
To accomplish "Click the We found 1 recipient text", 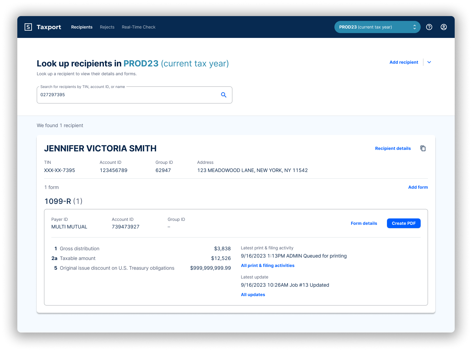I will click(60, 125).
